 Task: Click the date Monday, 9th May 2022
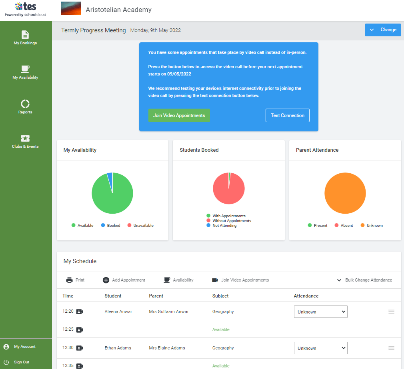pos(155,30)
